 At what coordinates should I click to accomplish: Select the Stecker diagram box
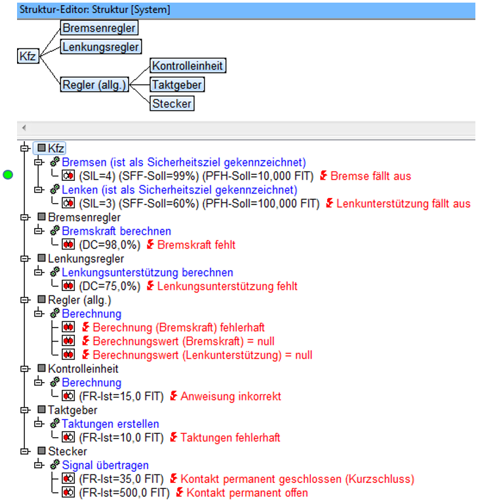pos(172,104)
